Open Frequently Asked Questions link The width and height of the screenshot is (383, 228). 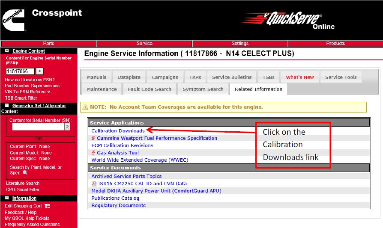(x=32, y=224)
